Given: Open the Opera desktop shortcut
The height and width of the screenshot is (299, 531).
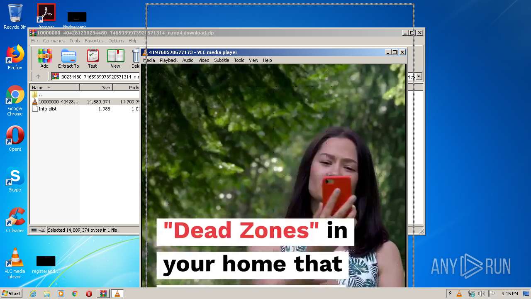Looking at the screenshot, I should 15,139.
